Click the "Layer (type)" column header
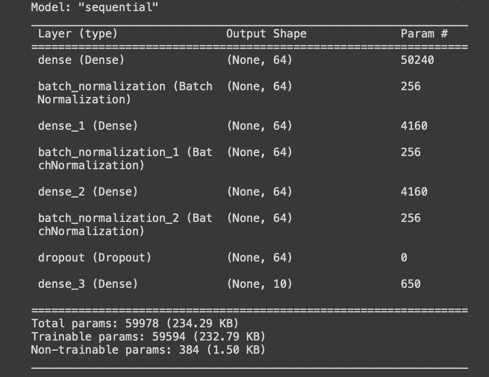489x377 pixels. click(78, 33)
